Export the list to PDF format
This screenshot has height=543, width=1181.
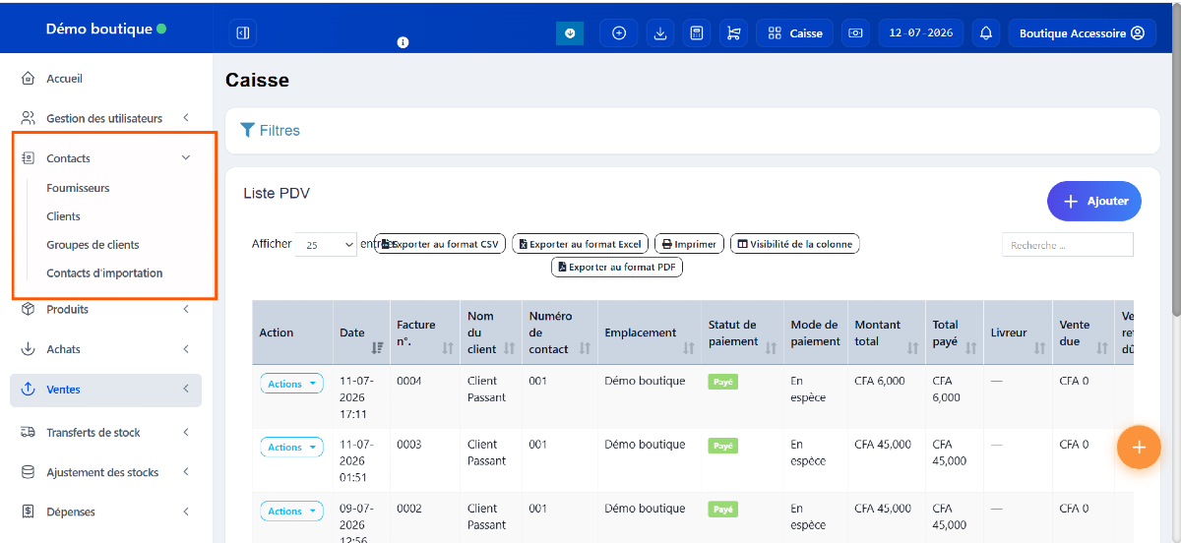point(617,267)
